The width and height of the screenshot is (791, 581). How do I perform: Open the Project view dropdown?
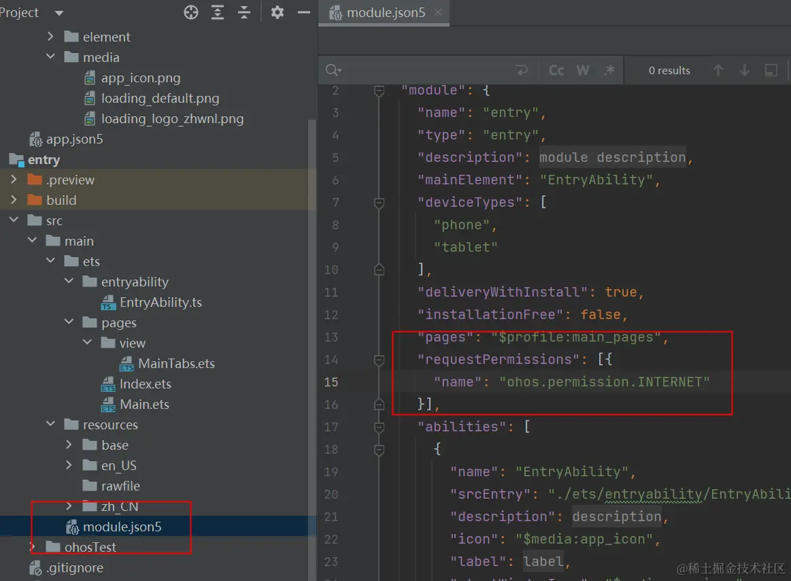click(x=59, y=13)
